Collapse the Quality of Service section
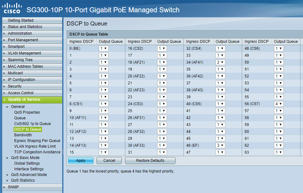303x193 pixels. 4,100
